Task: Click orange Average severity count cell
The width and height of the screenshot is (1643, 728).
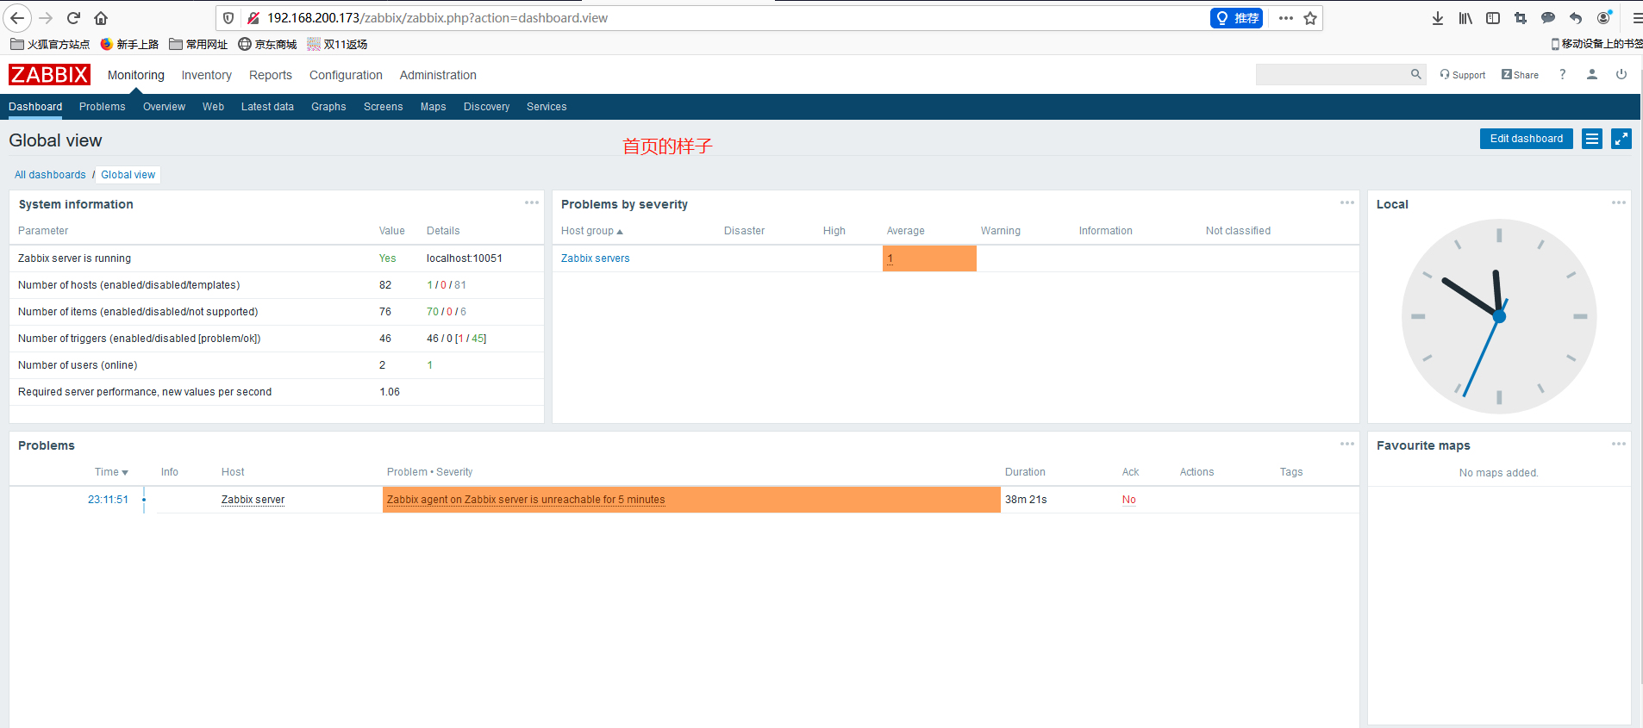Action: pyautogui.click(x=928, y=258)
